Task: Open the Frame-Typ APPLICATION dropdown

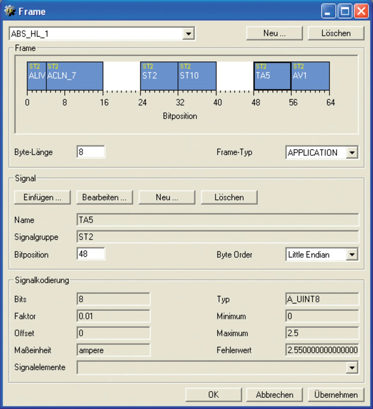Action: coord(352,153)
